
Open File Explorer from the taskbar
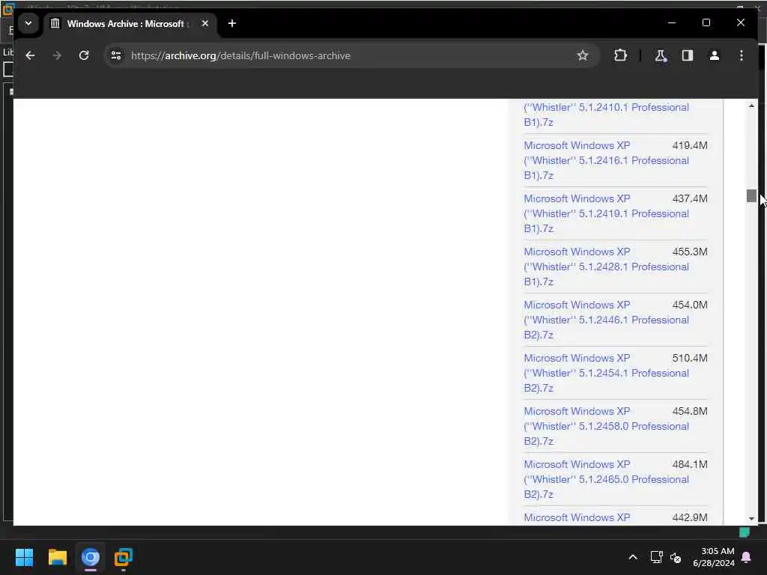coord(57,557)
